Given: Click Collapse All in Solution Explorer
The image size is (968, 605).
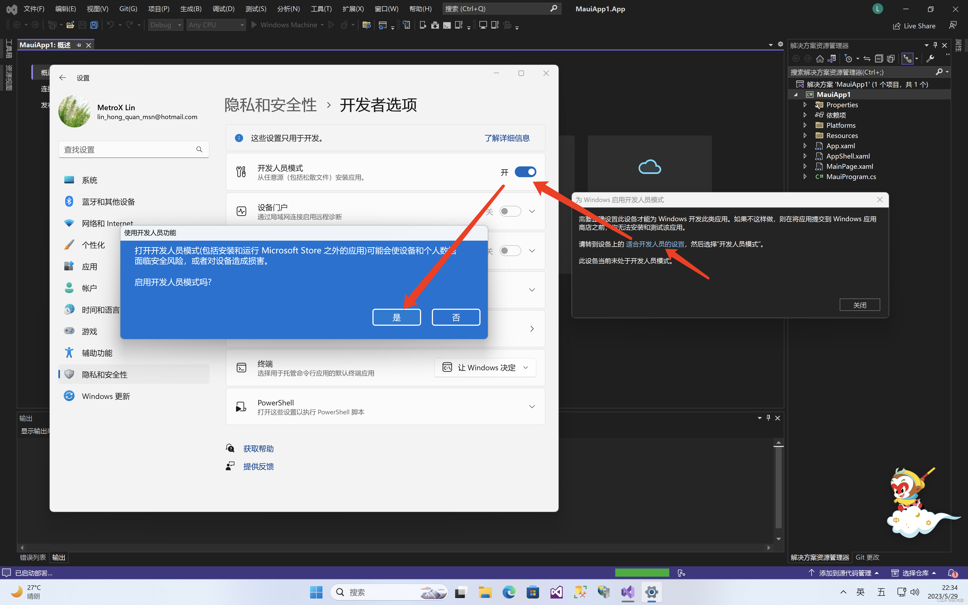Looking at the screenshot, I should pos(879,58).
